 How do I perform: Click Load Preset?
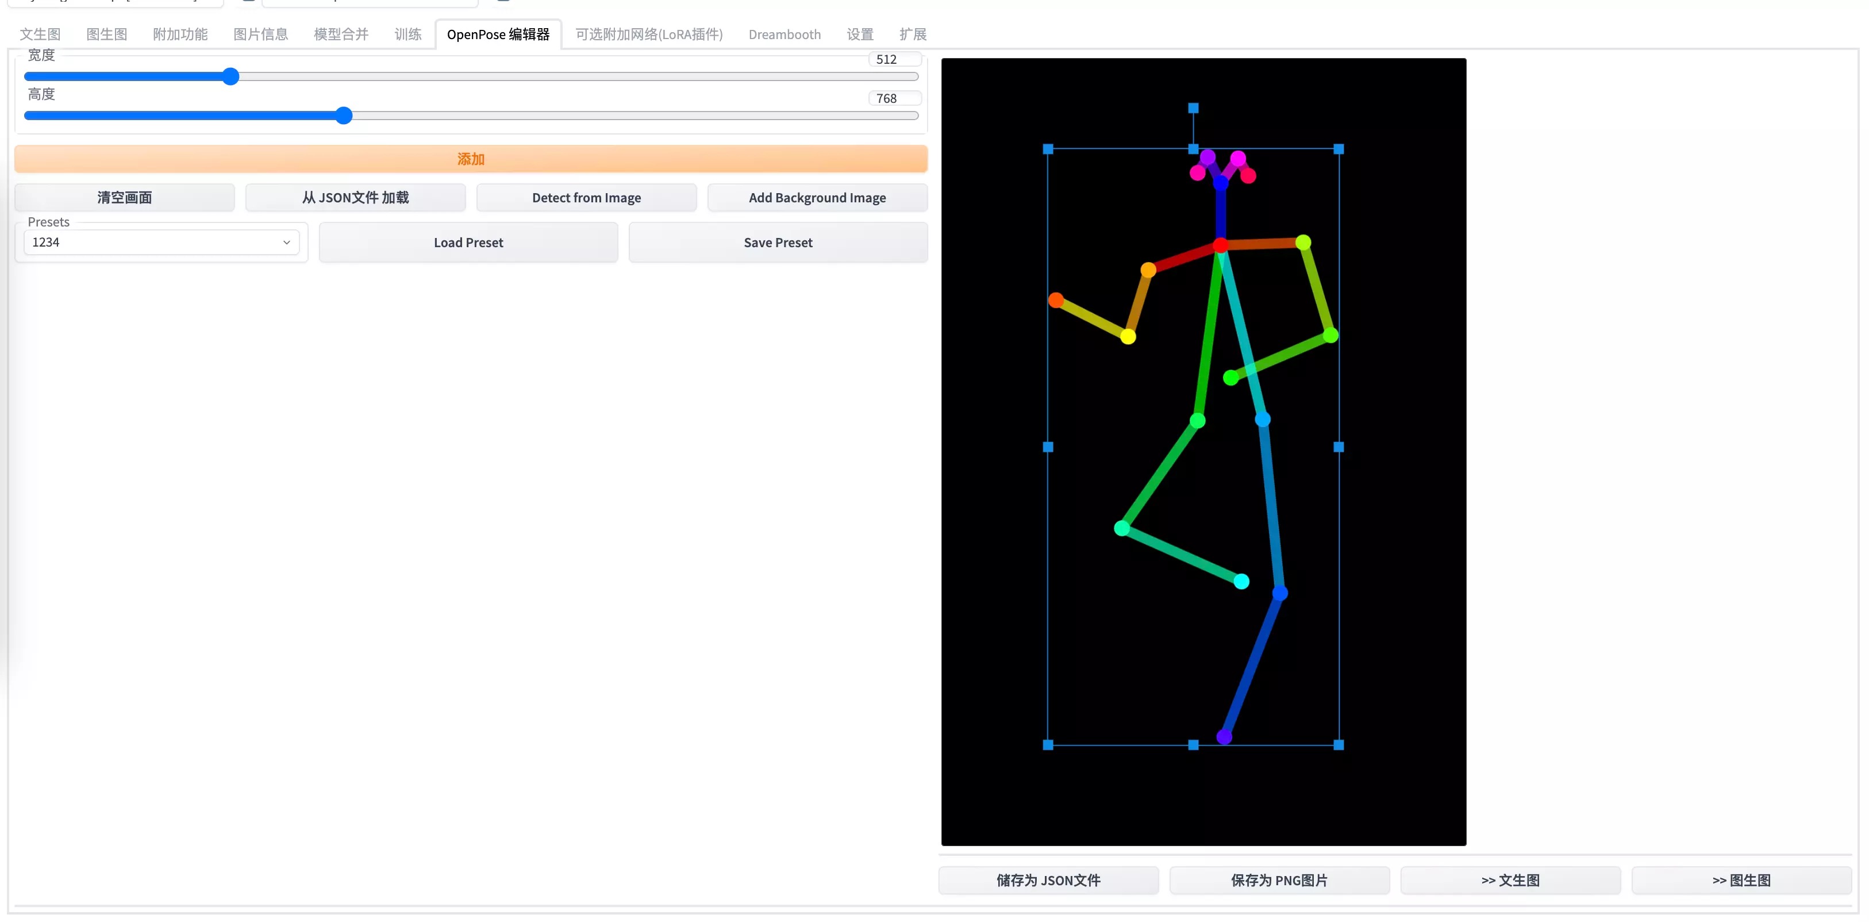pos(468,243)
